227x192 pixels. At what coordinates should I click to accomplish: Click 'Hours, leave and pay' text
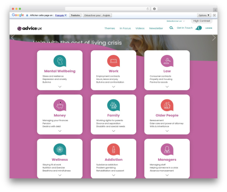coord(107,79)
